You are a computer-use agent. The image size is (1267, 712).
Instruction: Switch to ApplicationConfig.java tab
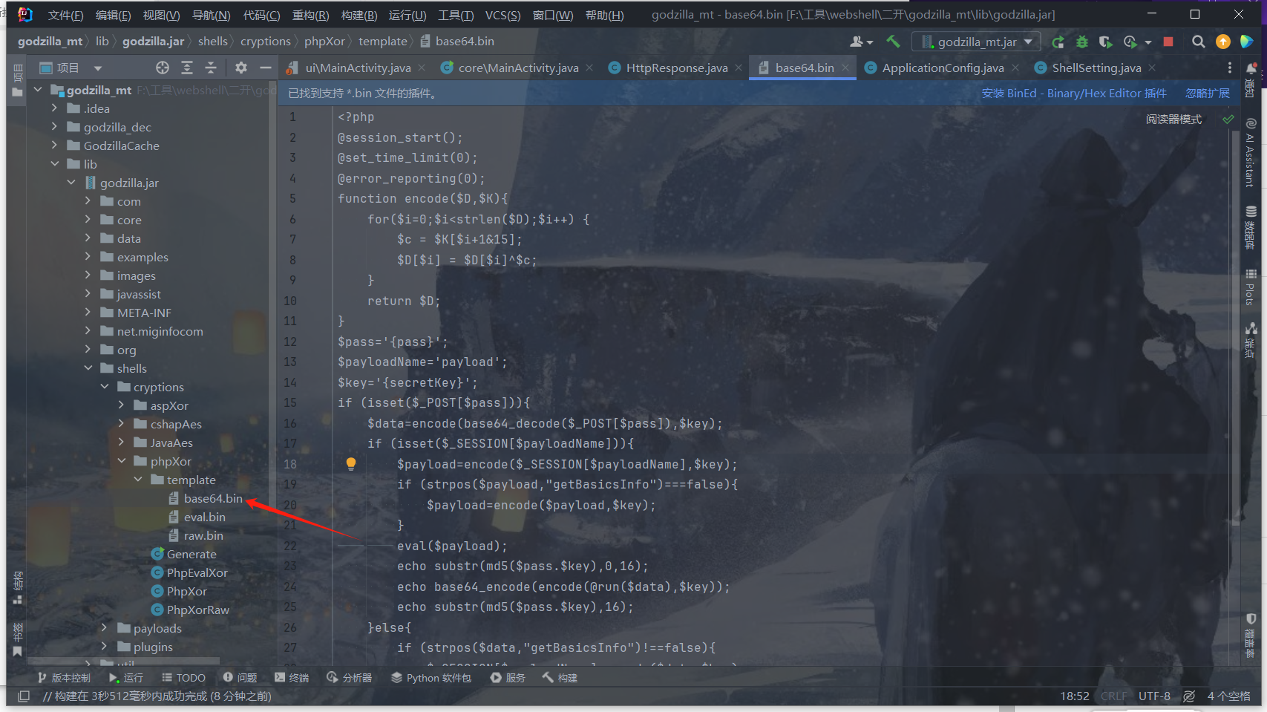[943, 68]
